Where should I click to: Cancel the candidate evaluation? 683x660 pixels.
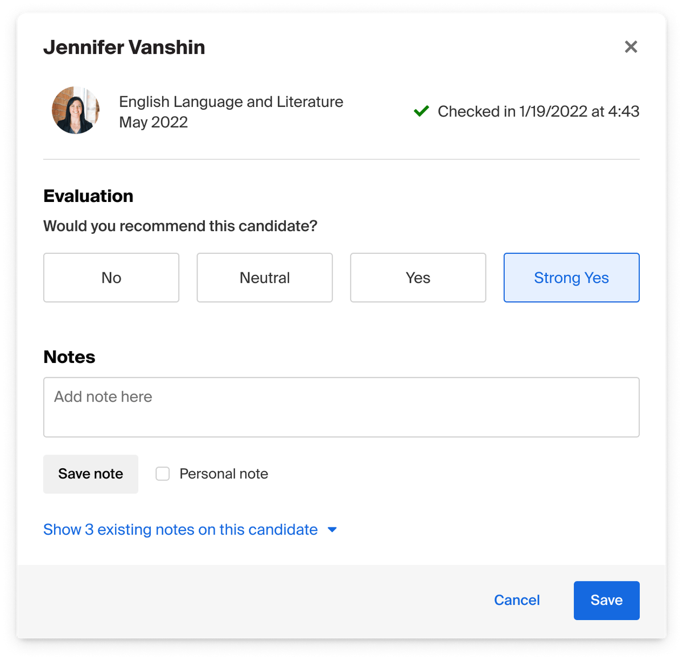pyautogui.click(x=516, y=600)
